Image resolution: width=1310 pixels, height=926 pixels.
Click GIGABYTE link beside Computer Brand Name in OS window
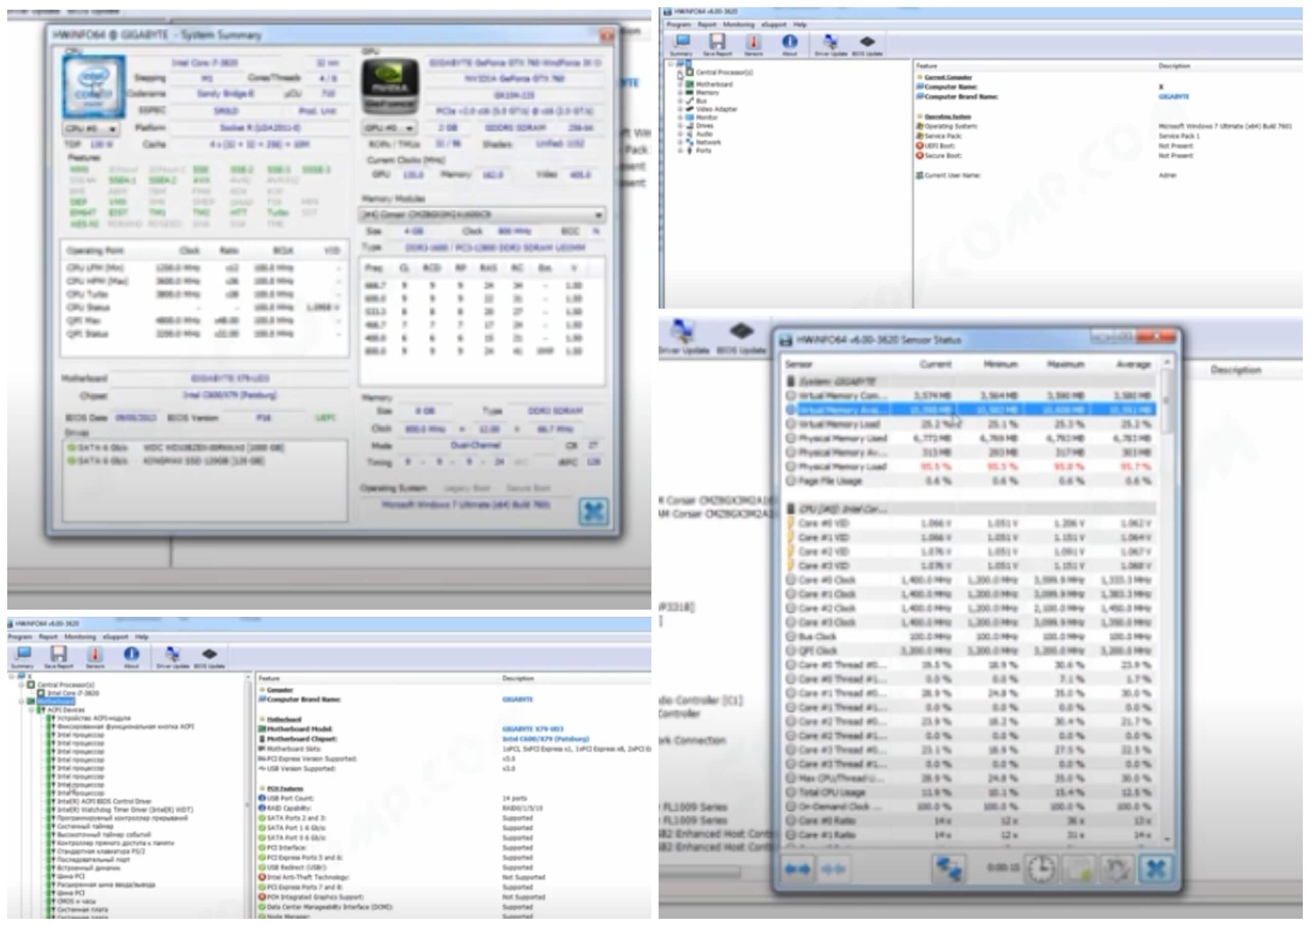[x=1174, y=97]
